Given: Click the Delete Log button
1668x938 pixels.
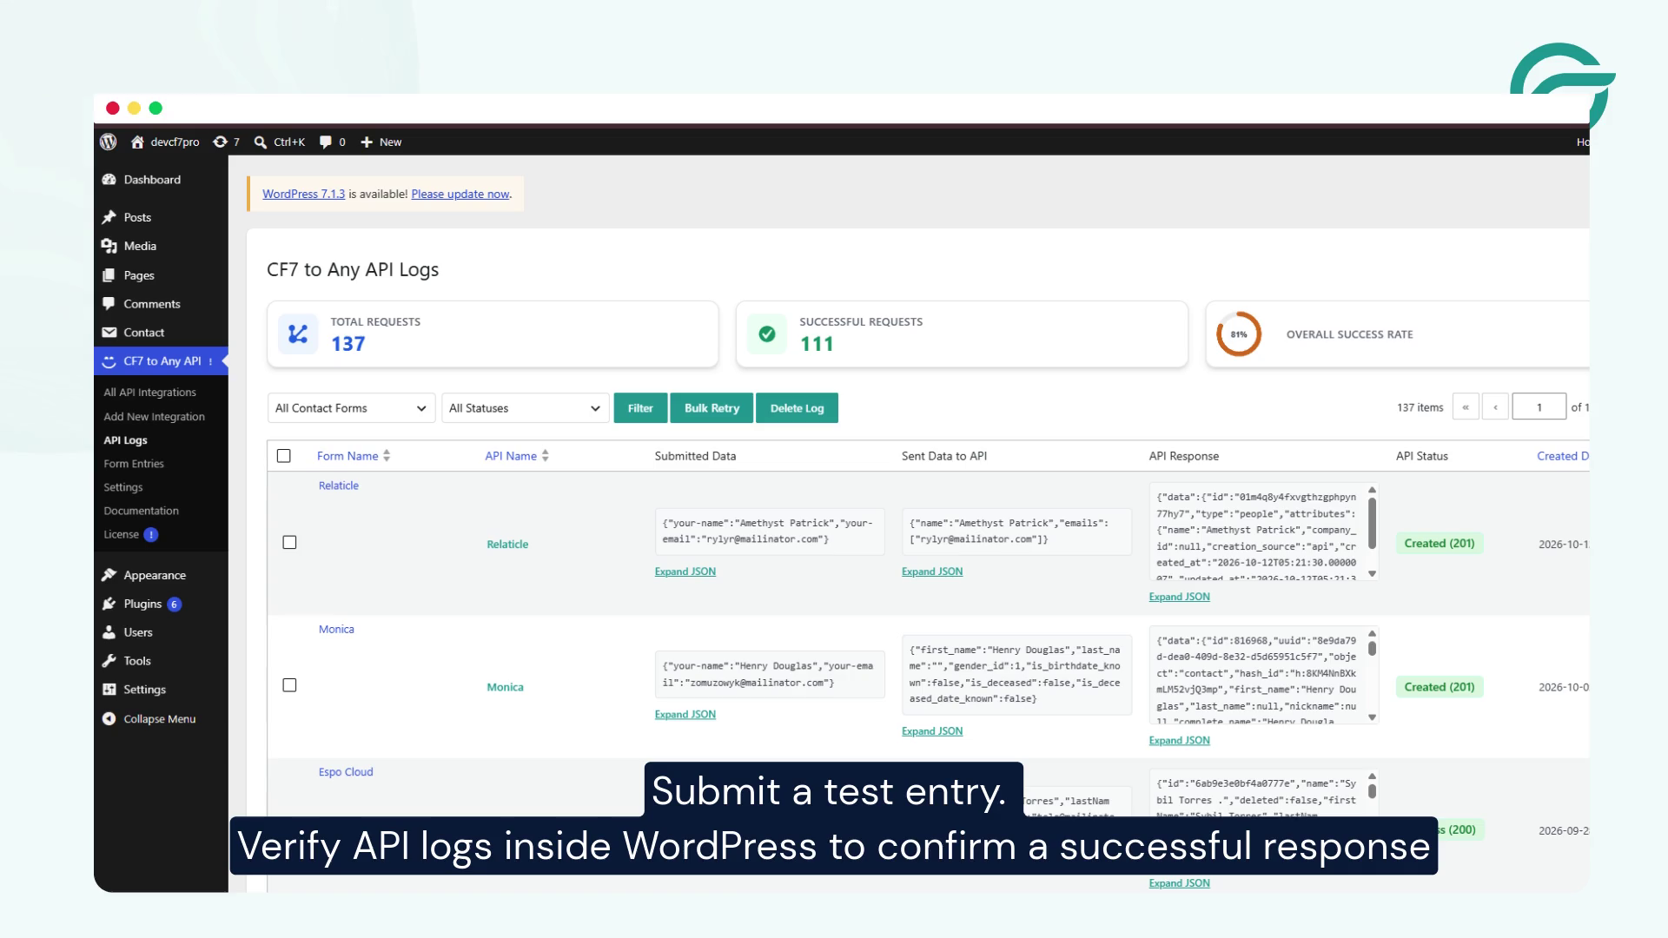Looking at the screenshot, I should (797, 408).
